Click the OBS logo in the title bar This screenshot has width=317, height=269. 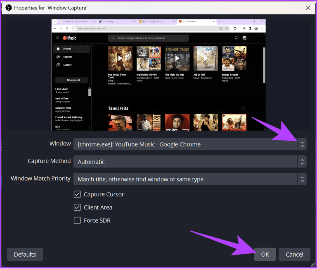[9, 7]
